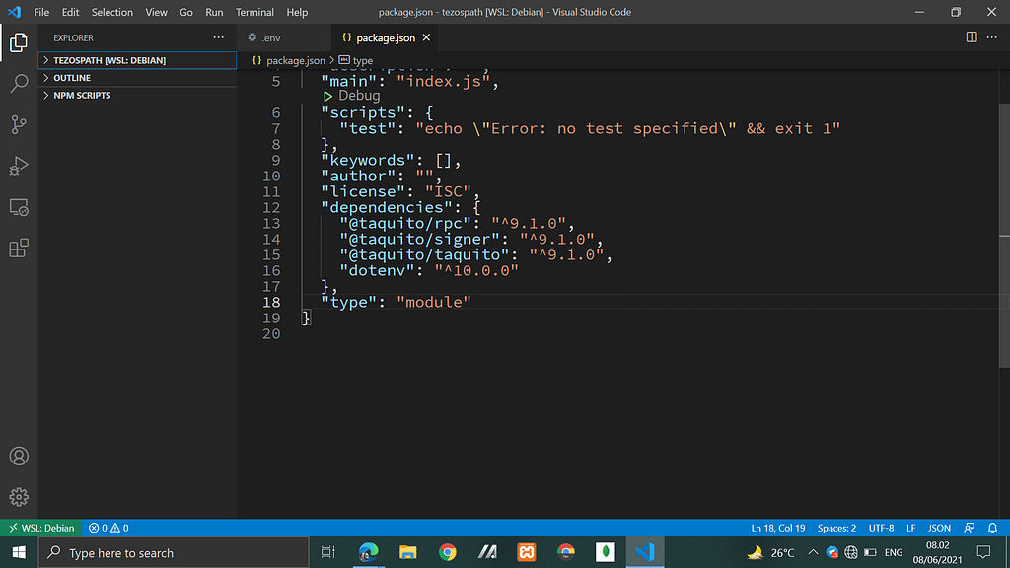Open the View menu

[156, 12]
